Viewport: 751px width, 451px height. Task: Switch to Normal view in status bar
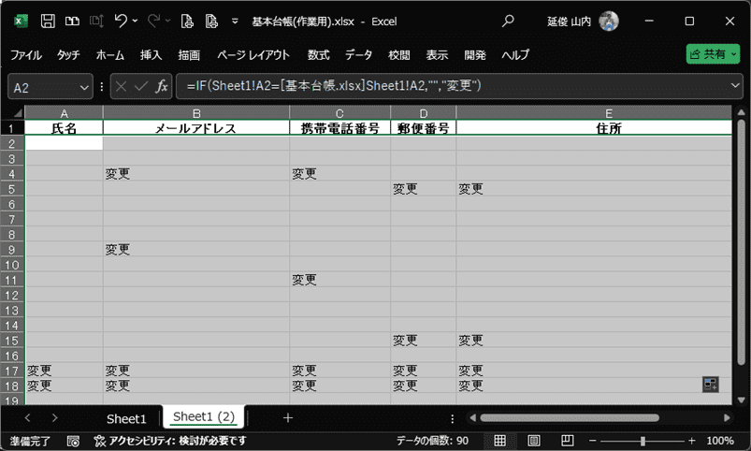coord(500,441)
